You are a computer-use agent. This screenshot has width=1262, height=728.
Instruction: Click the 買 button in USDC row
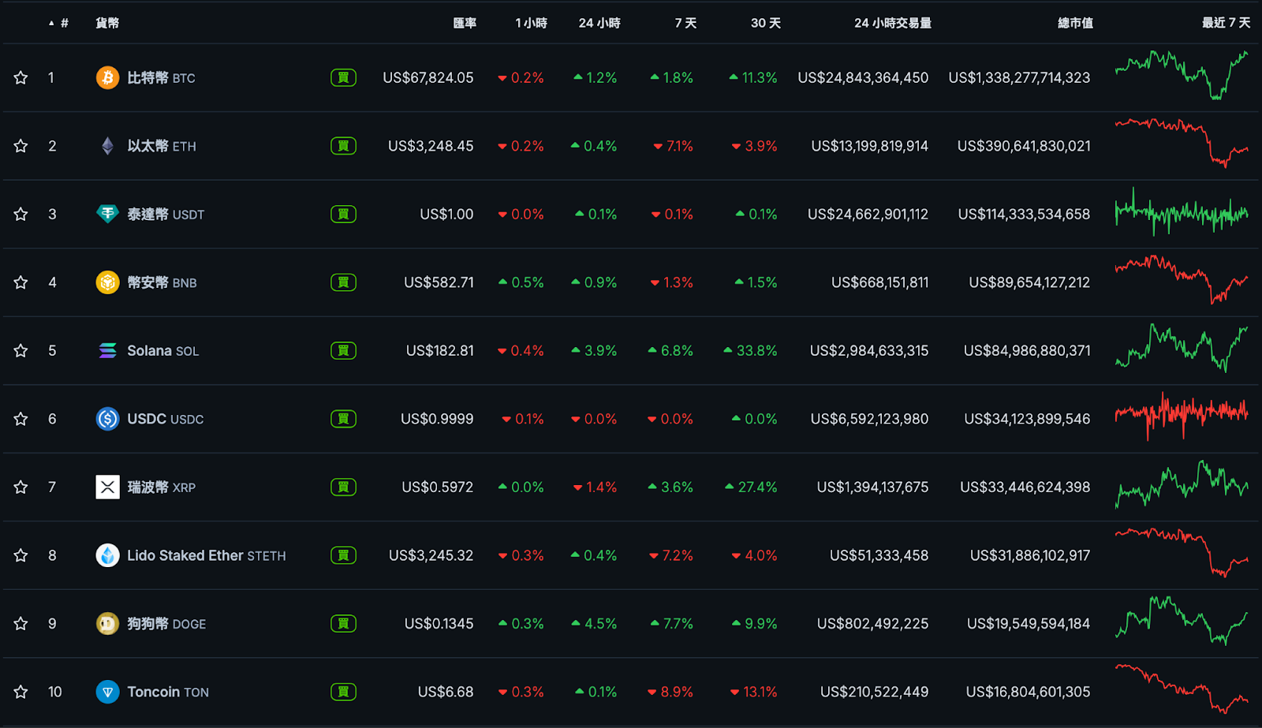pos(343,419)
